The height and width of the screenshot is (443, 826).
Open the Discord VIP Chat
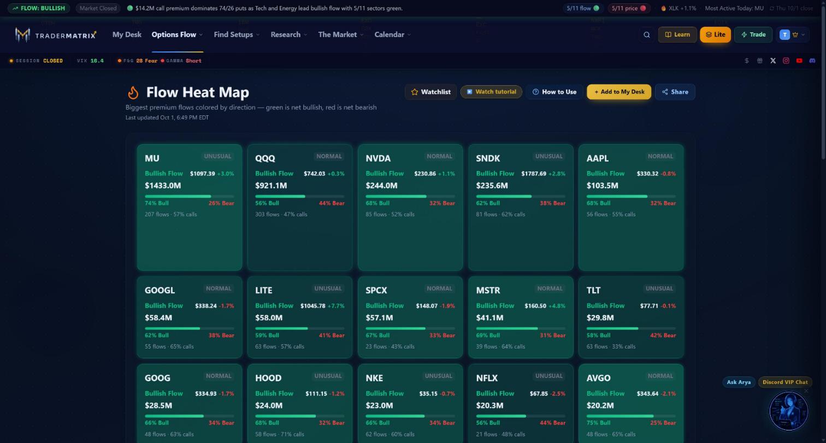pos(785,382)
